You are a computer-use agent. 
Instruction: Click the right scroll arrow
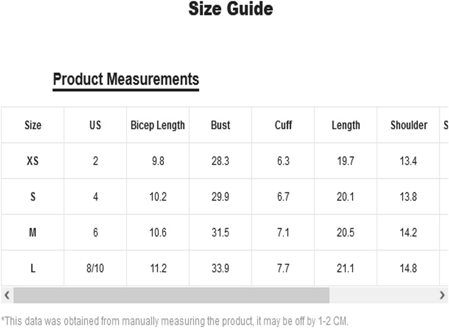pyautogui.click(x=442, y=295)
